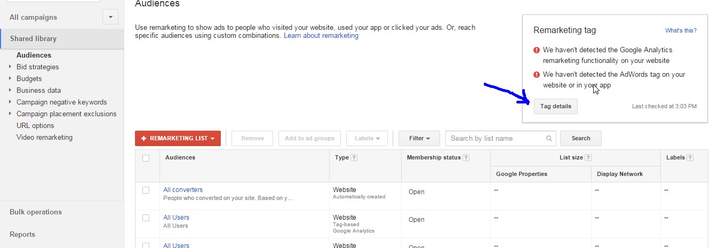The width and height of the screenshot is (718, 248).
Task: Open the What's this? link
Action: pos(681,31)
